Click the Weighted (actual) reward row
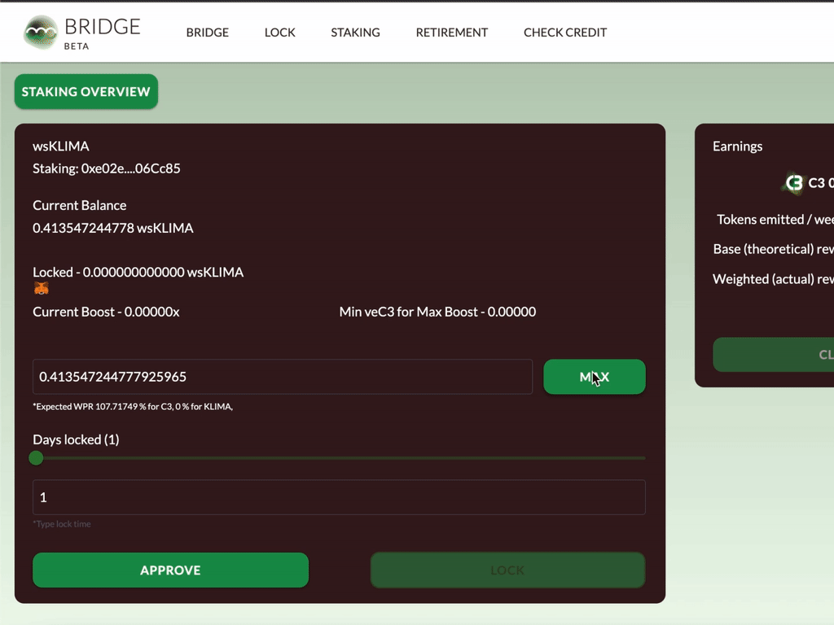Screen dimensions: 834x625 (774, 279)
